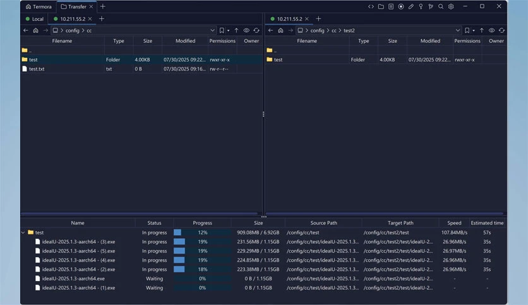The width and height of the screenshot is (528, 305).
Task: Expand the left pane path history dropdown
Action: [x=212, y=30]
